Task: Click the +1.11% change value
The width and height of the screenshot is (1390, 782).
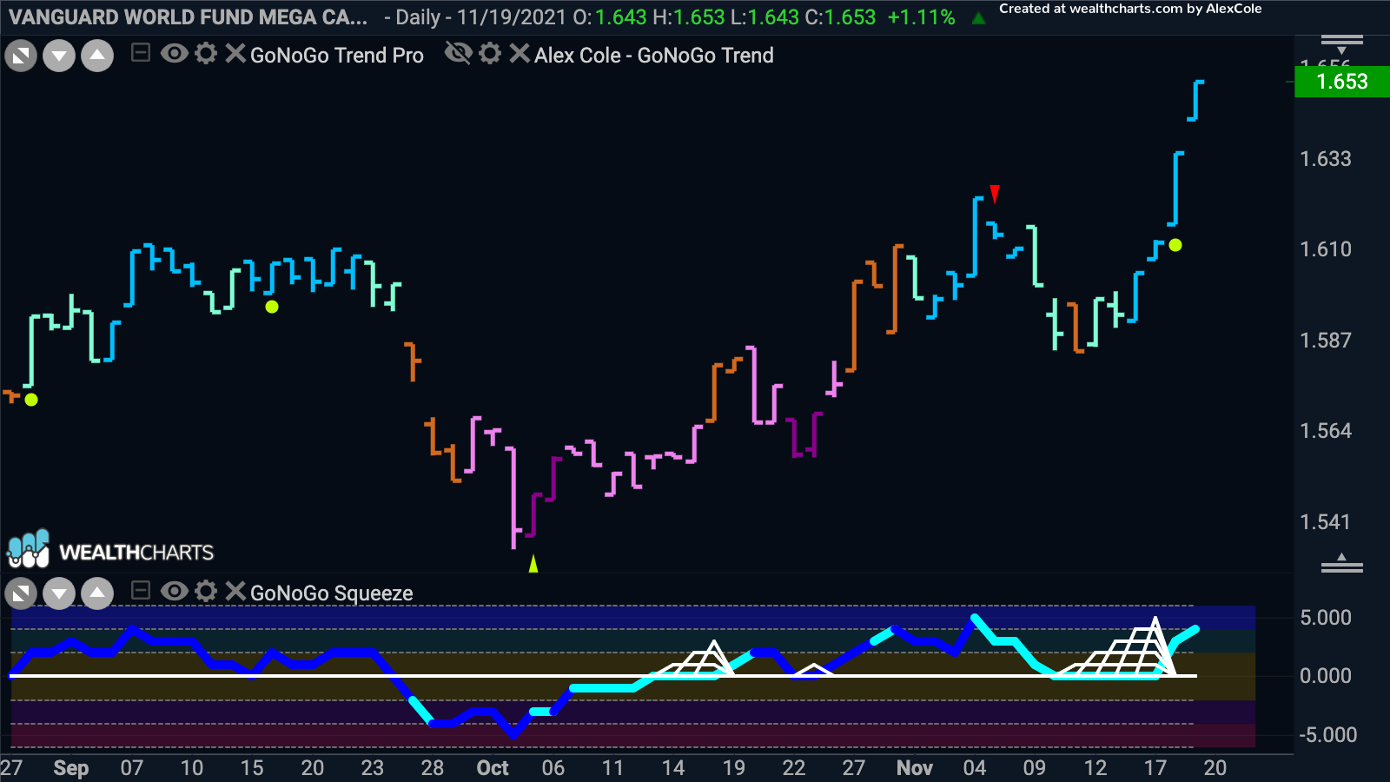Action: [922, 17]
